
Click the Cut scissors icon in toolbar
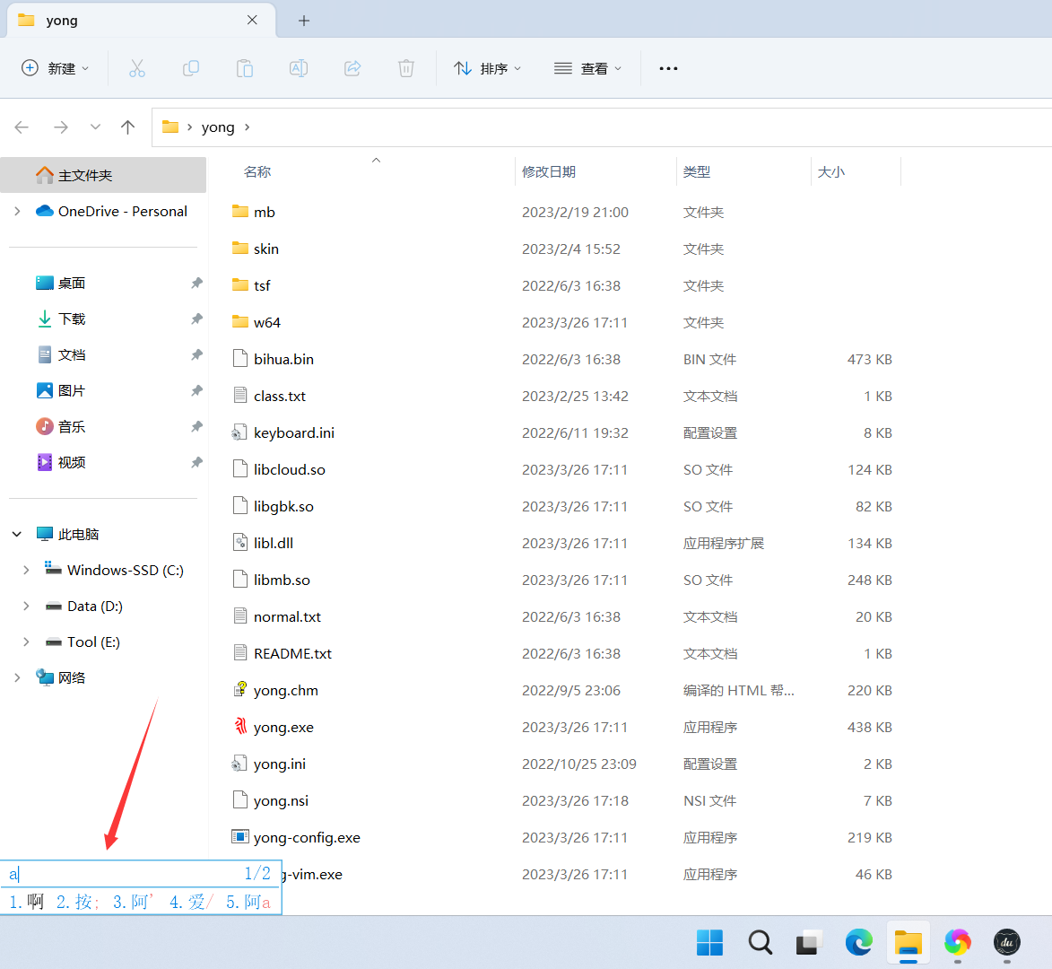tap(137, 68)
